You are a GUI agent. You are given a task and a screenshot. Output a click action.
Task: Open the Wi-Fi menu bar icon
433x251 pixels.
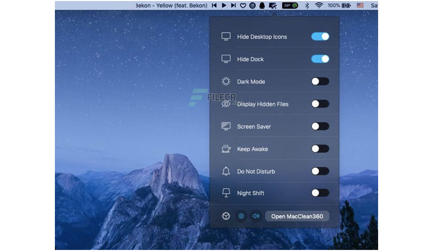[x=319, y=5]
